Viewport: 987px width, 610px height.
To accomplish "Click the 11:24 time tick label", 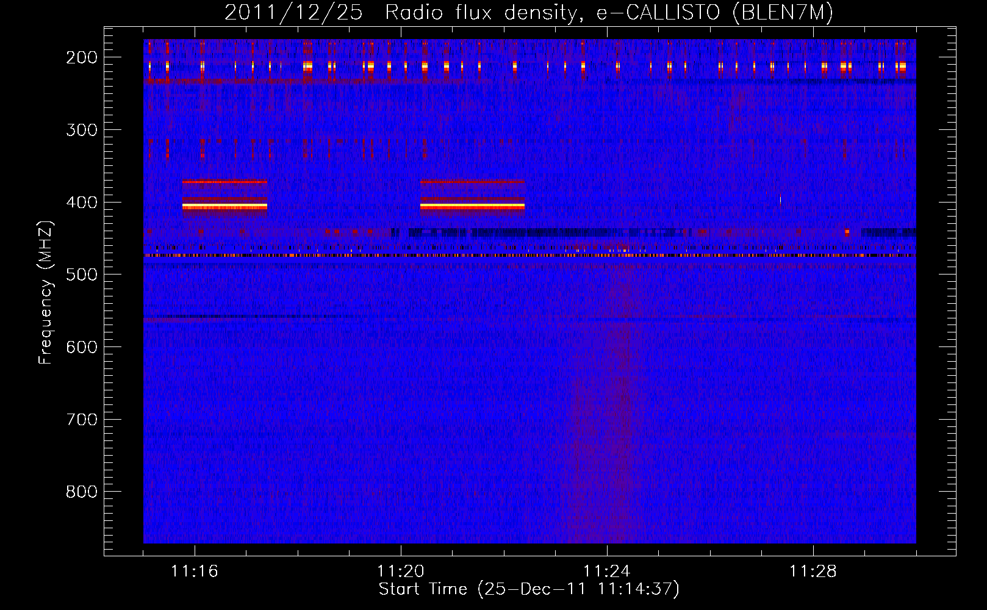I will pyautogui.click(x=607, y=572).
